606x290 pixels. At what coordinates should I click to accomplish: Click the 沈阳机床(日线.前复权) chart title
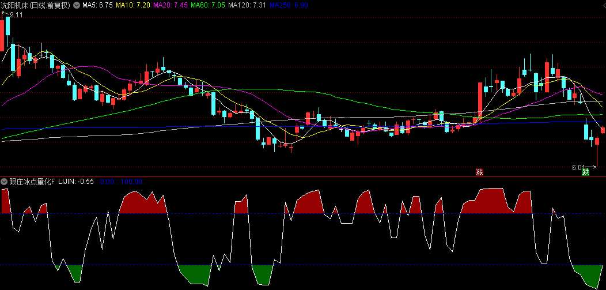(36, 5)
